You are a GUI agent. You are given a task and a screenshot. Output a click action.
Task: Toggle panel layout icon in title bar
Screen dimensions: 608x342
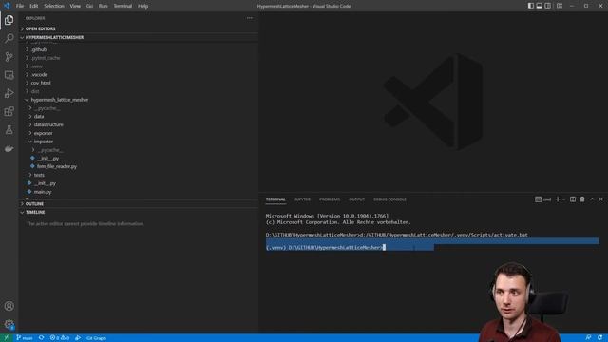click(x=539, y=6)
